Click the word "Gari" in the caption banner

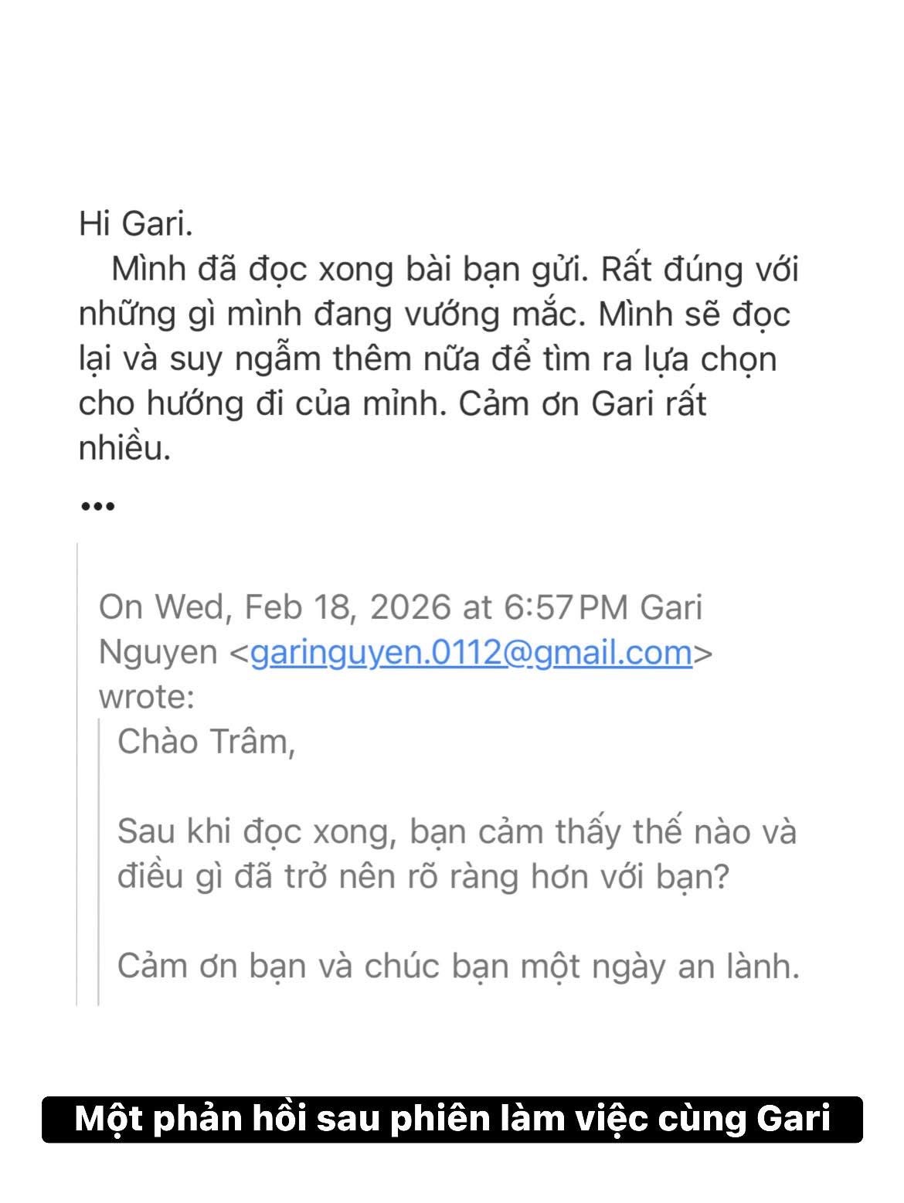(794, 1120)
